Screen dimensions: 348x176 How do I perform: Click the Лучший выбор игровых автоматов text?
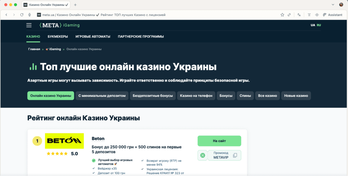(115, 162)
